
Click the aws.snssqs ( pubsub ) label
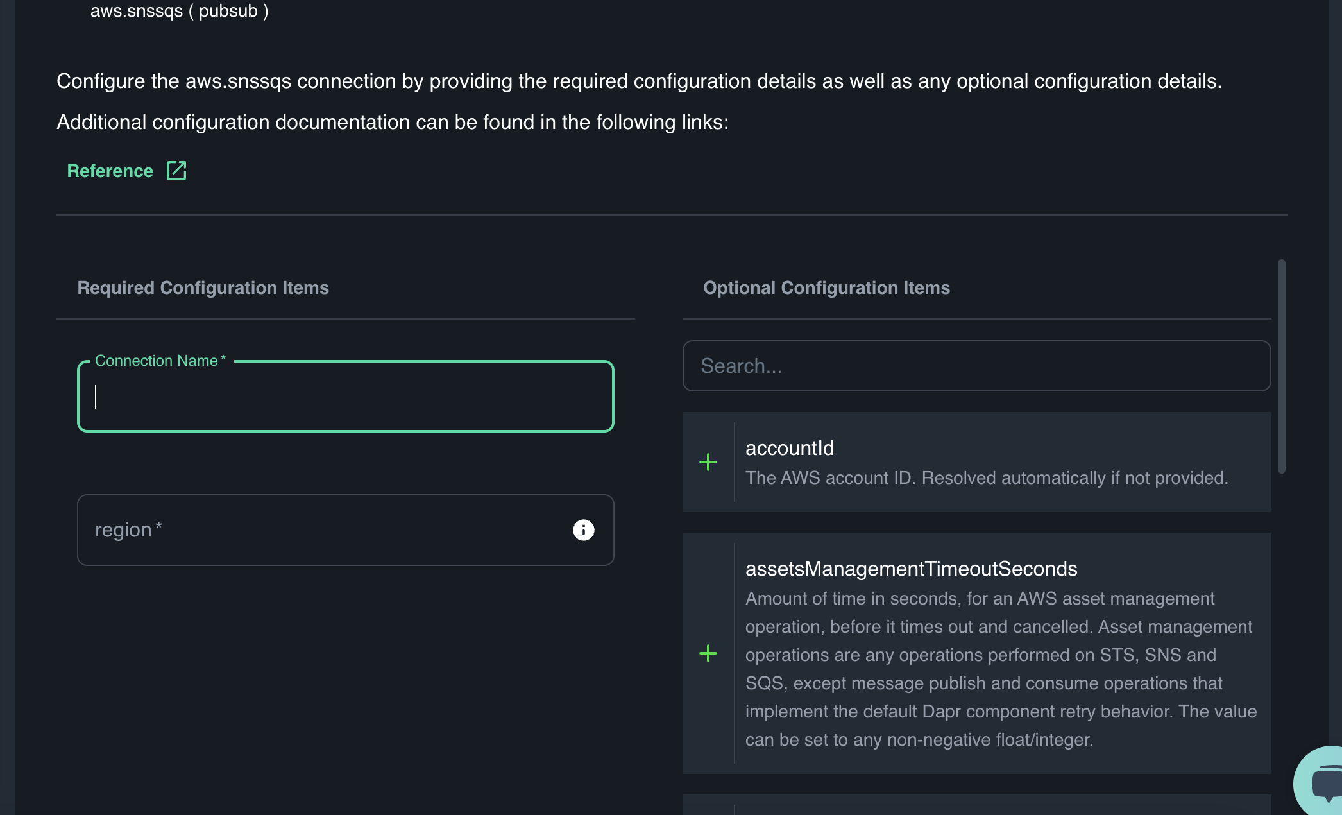179,11
